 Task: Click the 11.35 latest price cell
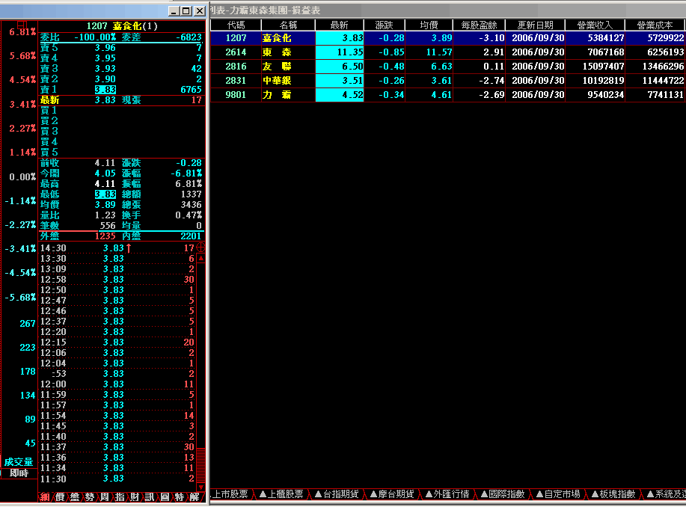pos(340,52)
